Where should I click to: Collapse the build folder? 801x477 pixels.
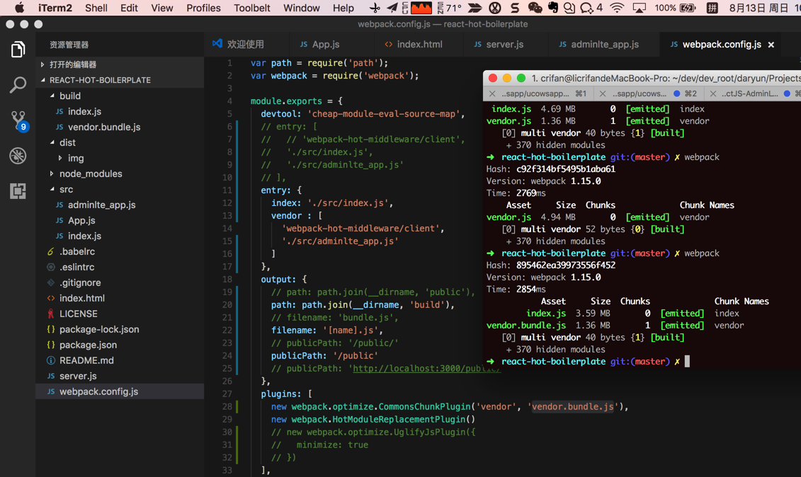(x=69, y=96)
